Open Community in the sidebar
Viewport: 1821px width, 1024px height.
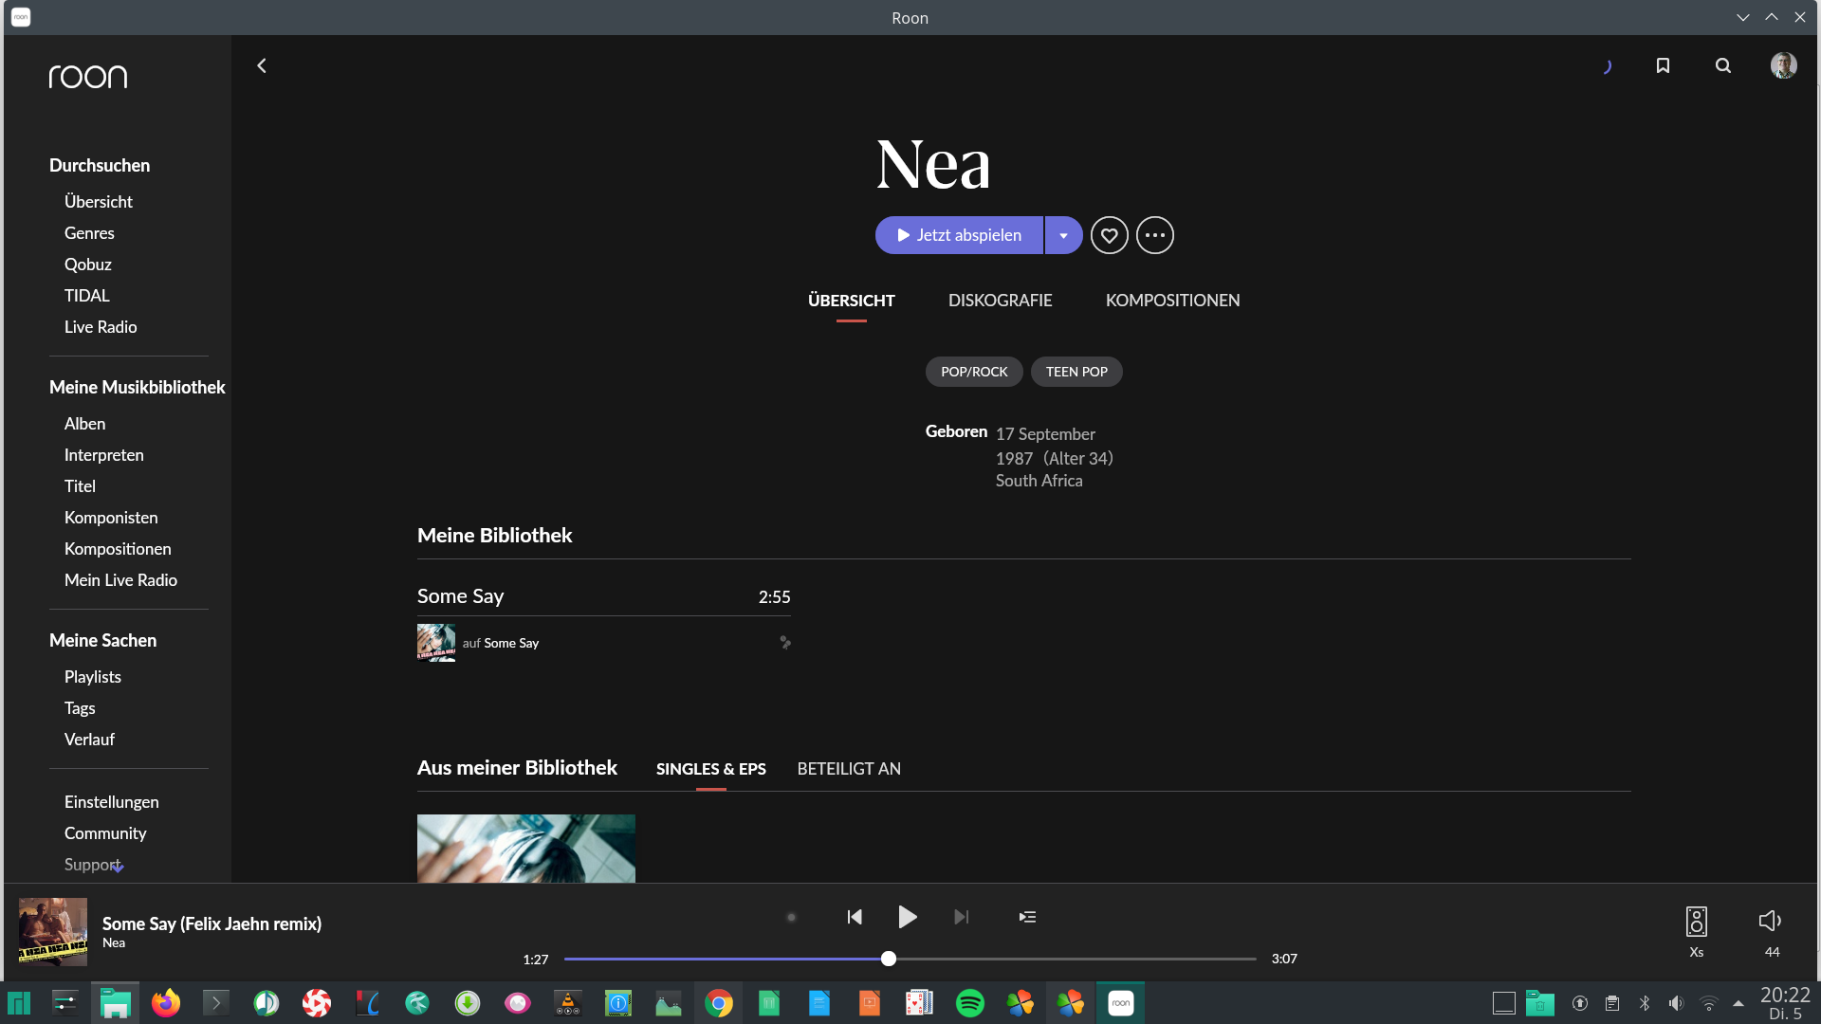click(x=105, y=833)
